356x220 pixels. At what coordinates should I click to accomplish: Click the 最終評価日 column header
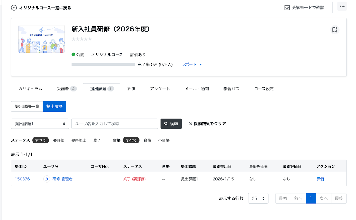tap(292, 166)
